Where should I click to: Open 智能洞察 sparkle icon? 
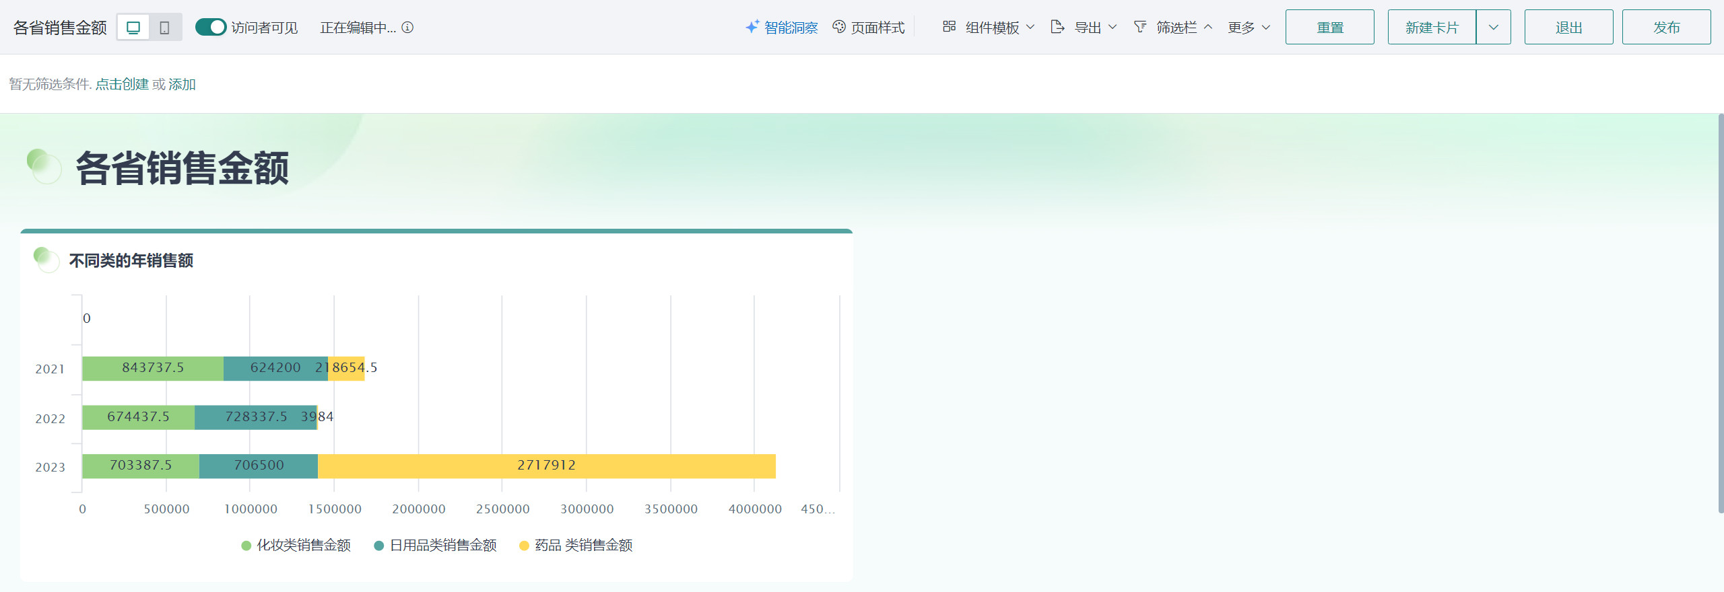[x=752, y=27]
